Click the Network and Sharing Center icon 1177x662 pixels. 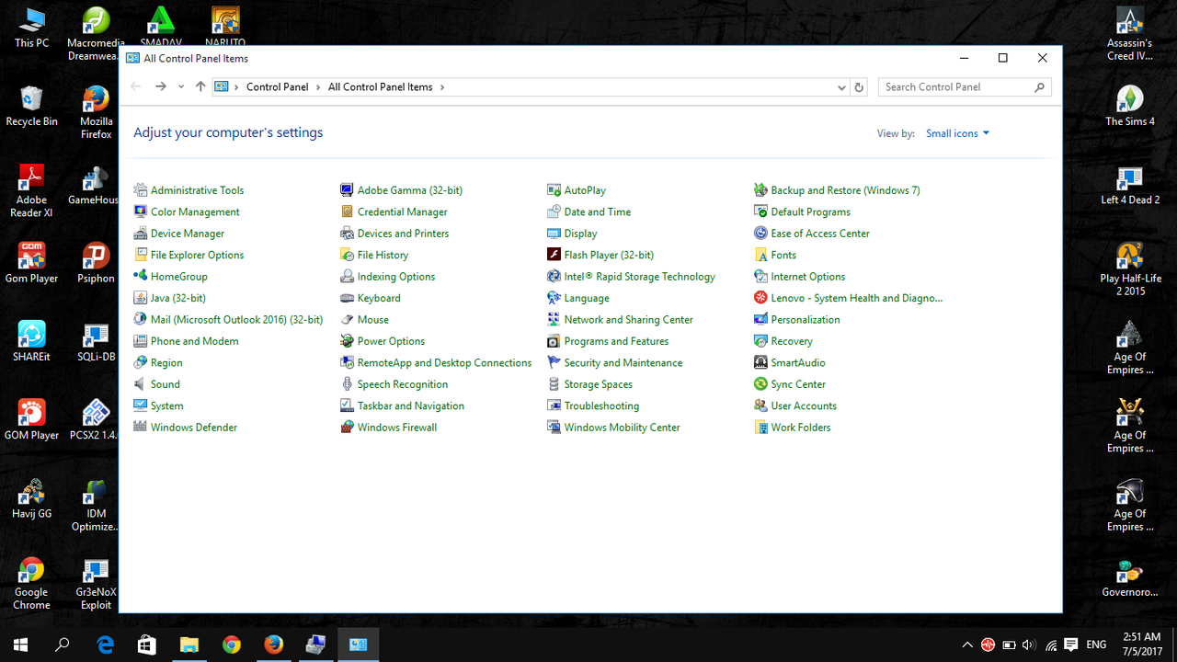point(554,320)
